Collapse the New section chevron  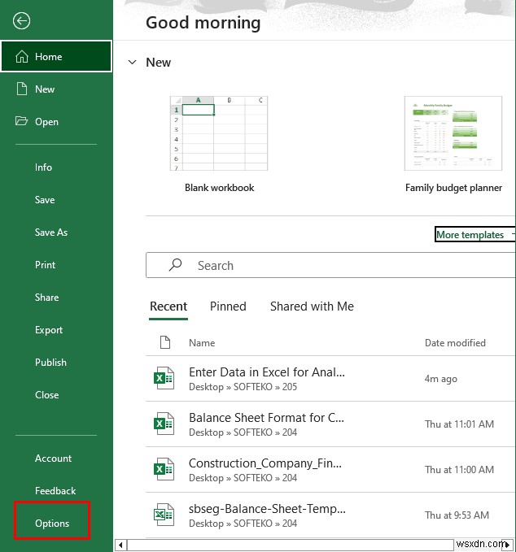click(132, 63)
